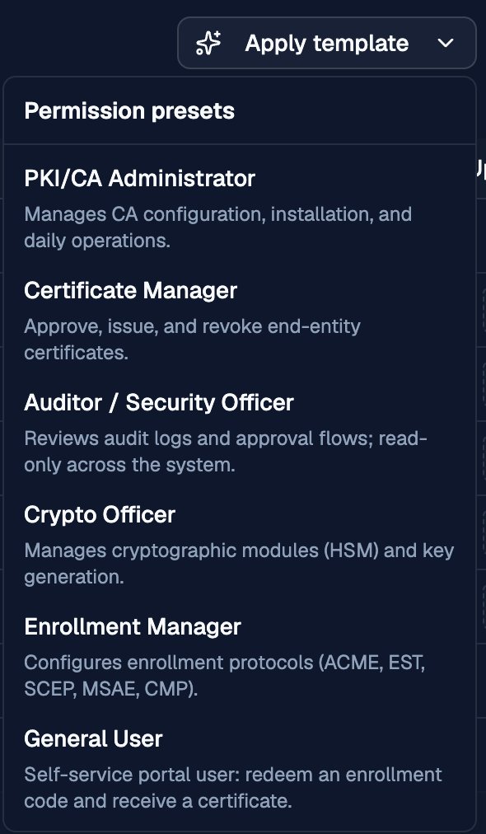This screenshot has width=486, height=834.
Task: Click the 'only across the system.' line
Action: coord(130,465)
